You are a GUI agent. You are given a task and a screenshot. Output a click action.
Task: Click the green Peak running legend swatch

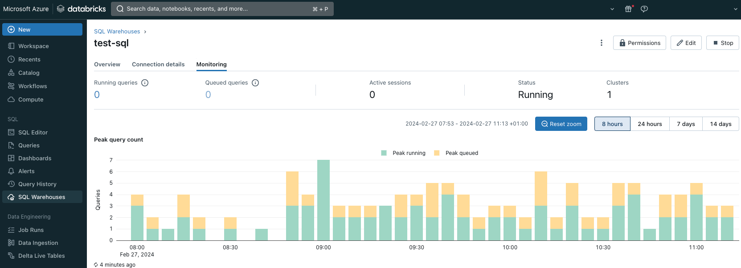click(384, 153)
